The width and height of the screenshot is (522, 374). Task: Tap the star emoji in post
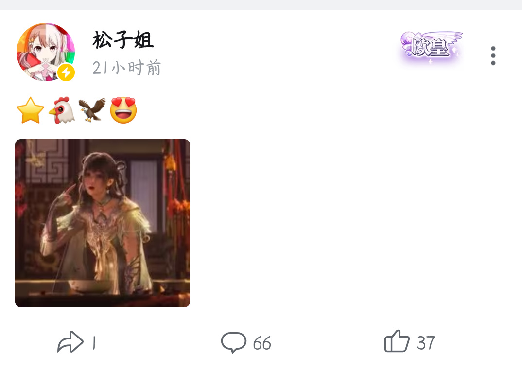point(30,110)
